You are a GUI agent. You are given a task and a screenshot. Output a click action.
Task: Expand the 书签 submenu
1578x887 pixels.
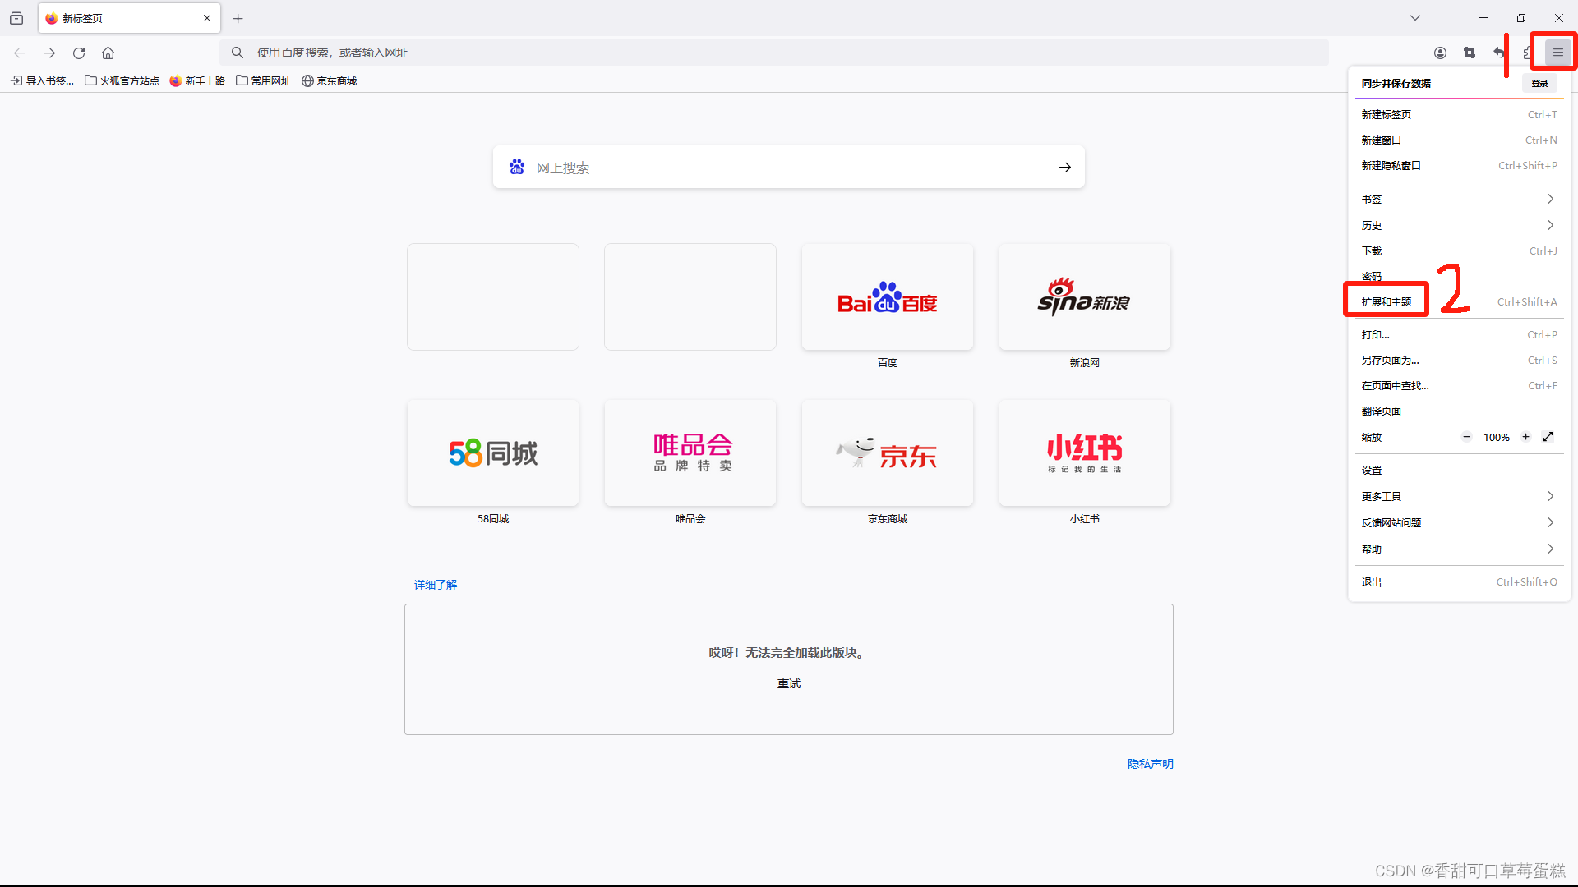tap(1459, 199)
